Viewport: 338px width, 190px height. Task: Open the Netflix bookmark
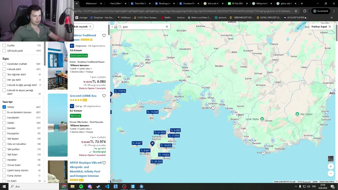(166, 18)
